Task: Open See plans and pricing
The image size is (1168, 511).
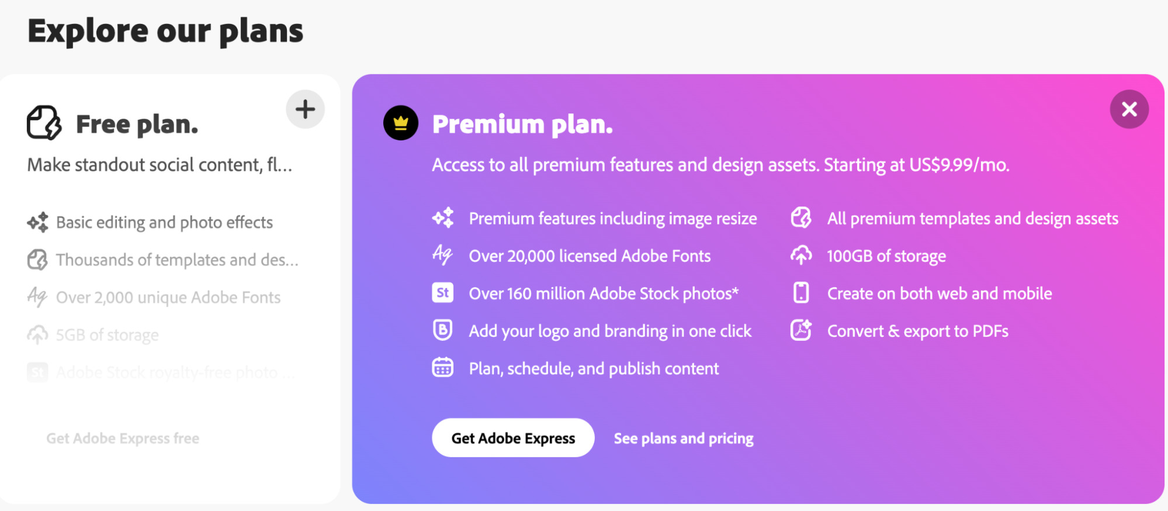Action: point(683,437)
